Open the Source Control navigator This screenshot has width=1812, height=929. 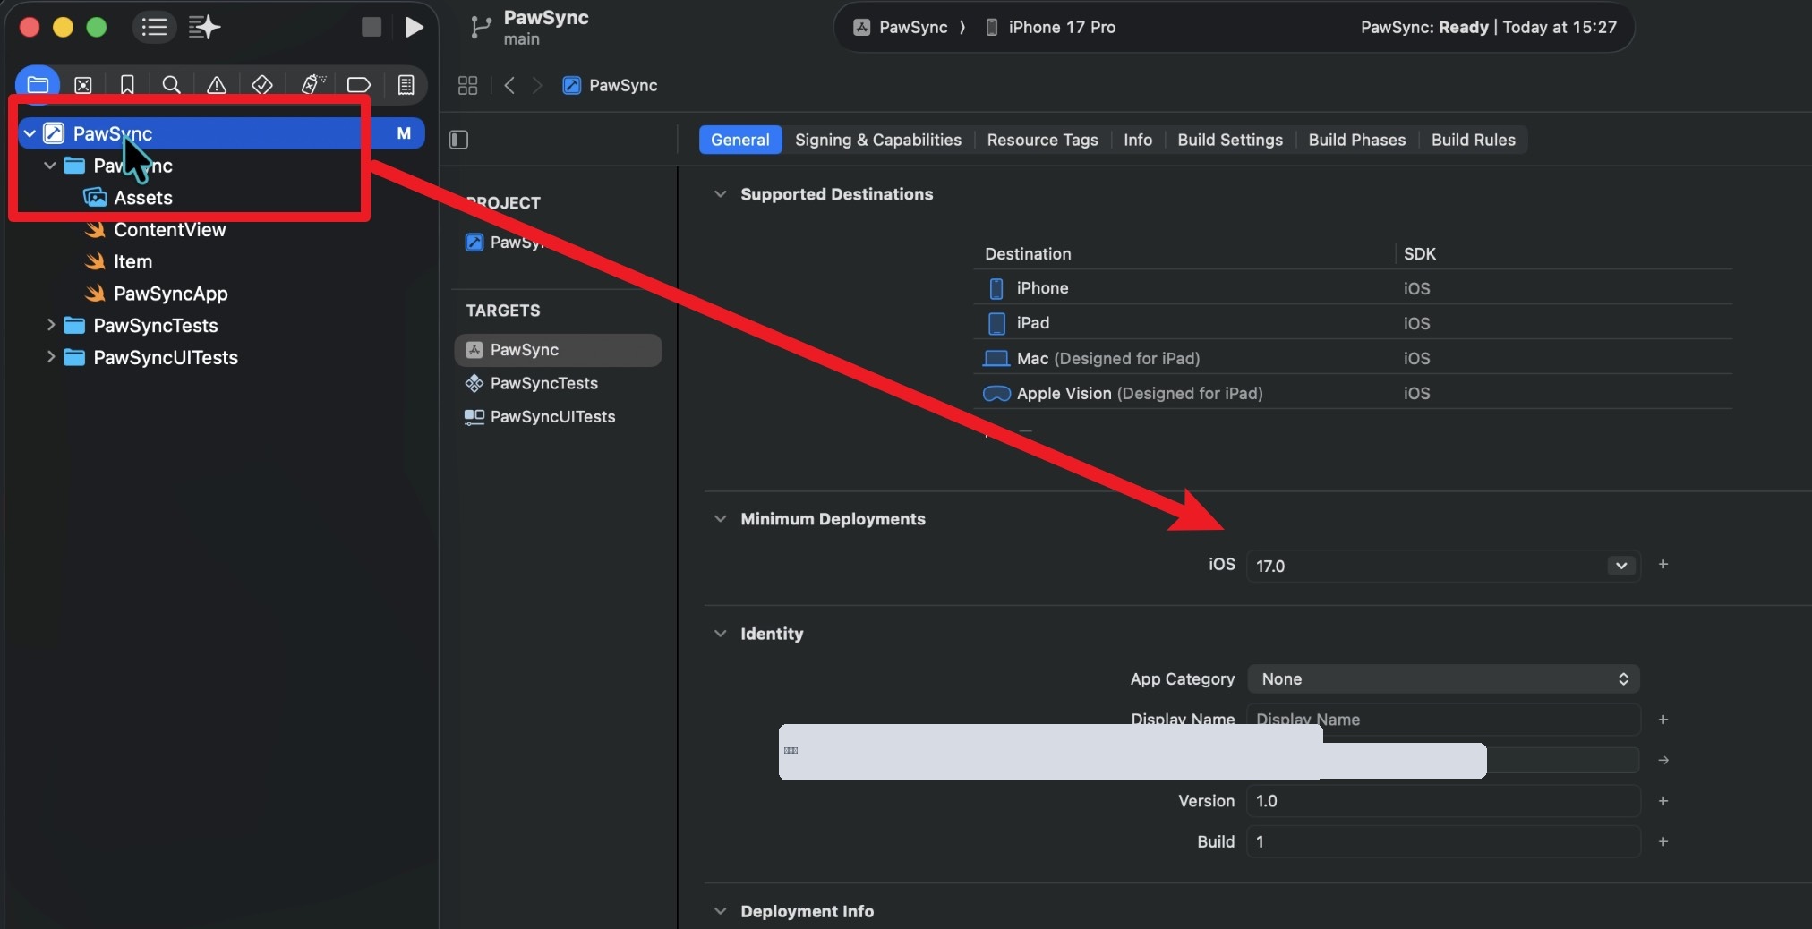click(83, 85)
